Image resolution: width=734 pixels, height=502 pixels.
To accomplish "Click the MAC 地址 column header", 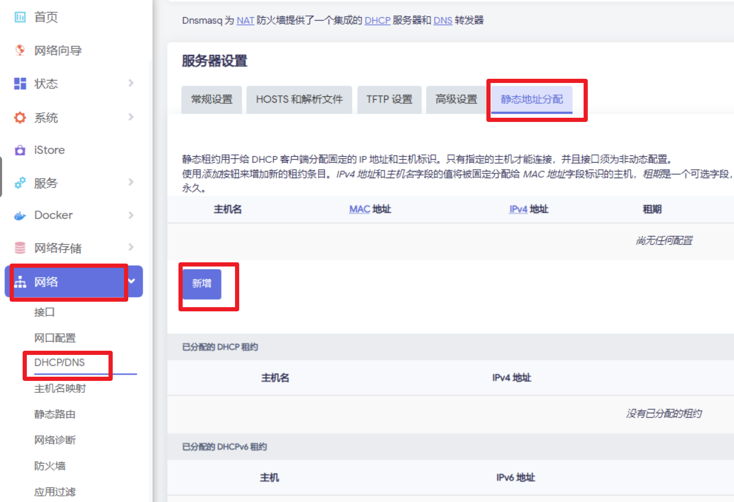I will [x=370, y=209].
